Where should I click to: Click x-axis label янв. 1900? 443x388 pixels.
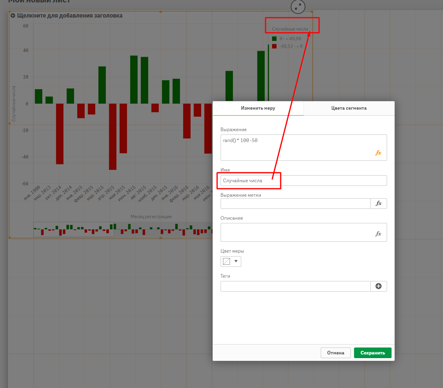click(32, 193)
